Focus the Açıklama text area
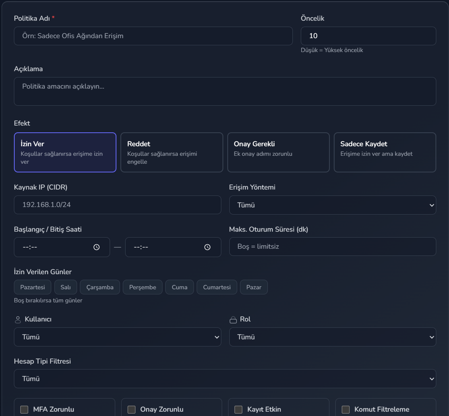This screenshot has width=449, height=416. (225, 91)
